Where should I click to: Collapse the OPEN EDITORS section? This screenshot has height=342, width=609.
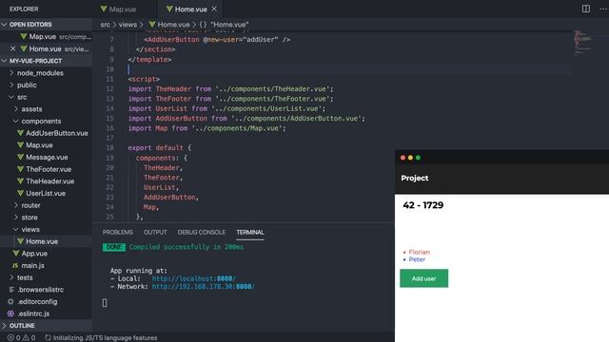coord(4,25)
